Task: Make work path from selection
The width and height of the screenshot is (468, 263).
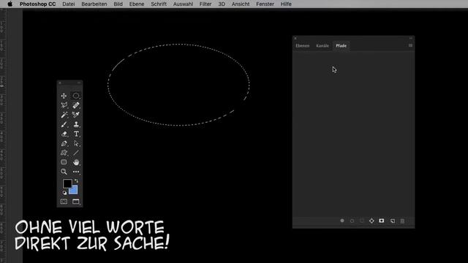Action: tap(371, 221)
